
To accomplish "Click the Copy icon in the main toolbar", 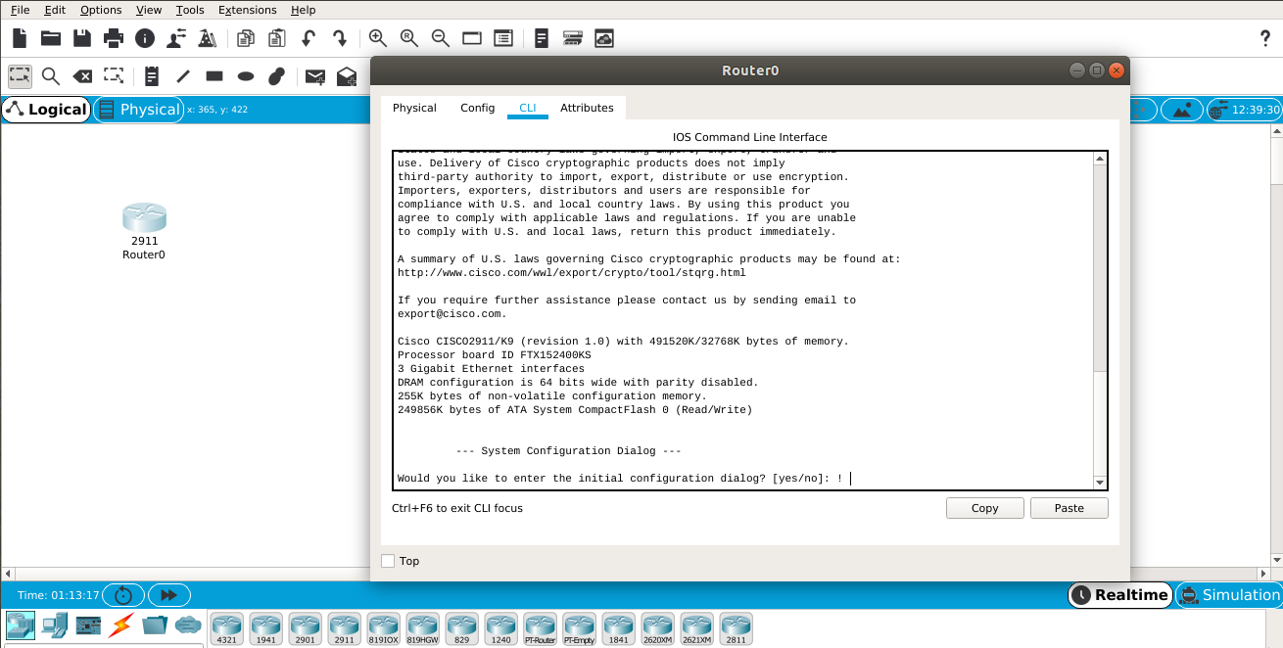I will pyautogui.click(x=246, y=38).
